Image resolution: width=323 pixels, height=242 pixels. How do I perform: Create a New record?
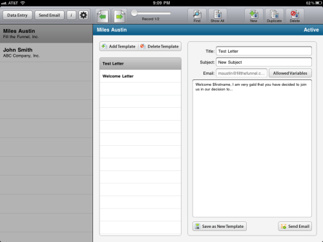254,16
